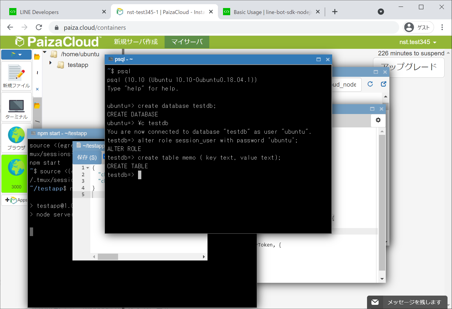Close the Basic Usage tab
The image size is (452, 309).
pos(318,12)
